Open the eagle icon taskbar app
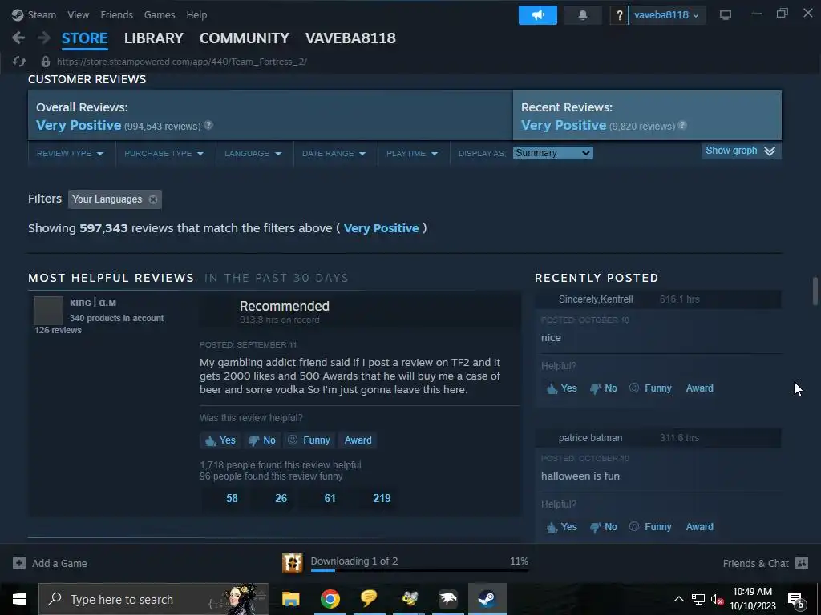This screenshot has height=615, width=821. click(x=448, y=599)
